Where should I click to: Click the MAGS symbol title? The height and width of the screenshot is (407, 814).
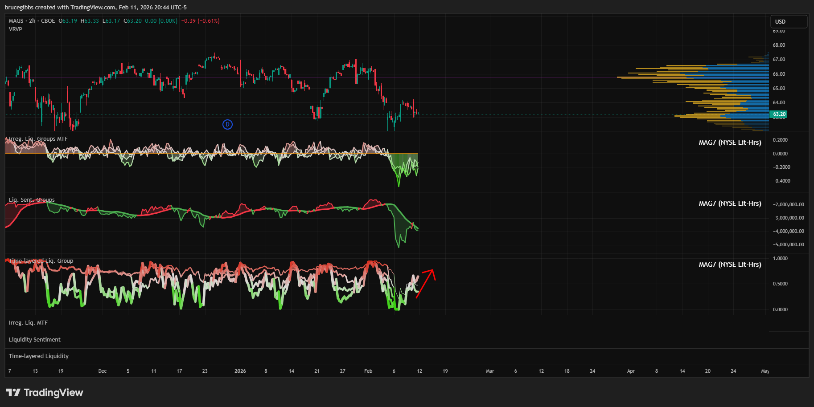coord(16,21)
